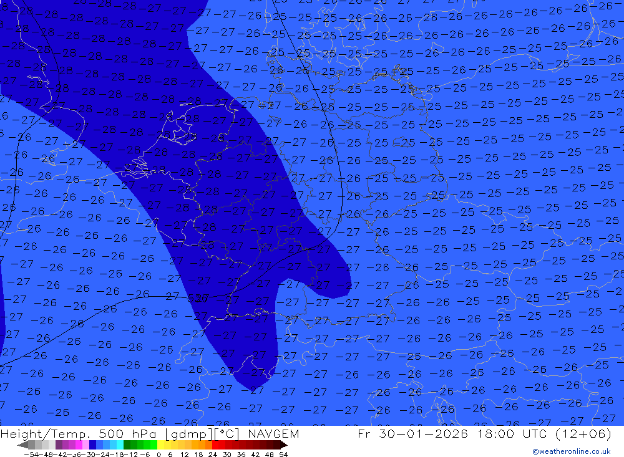Click the legend's left grey arrow end
The image size is (624, 457).
coord(22,445)
